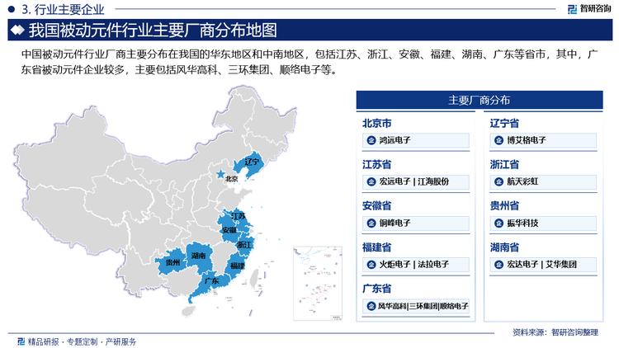Image resolution: width=619 pixels, height=348 pixels.
Task: Click the 福建省 heading
Action: click(376, 247)
